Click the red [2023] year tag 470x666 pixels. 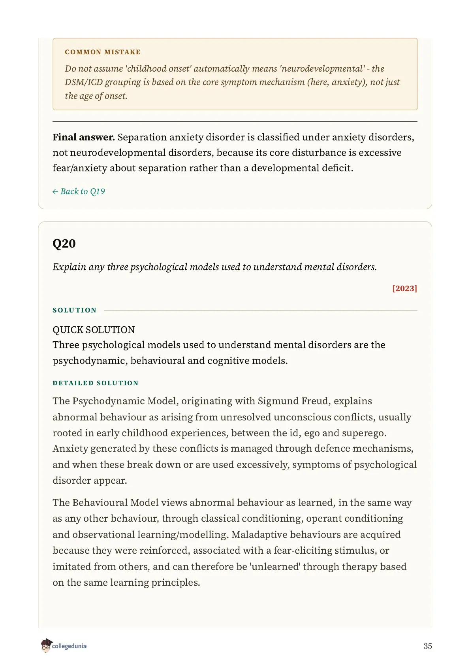click(x=404, y=288)
